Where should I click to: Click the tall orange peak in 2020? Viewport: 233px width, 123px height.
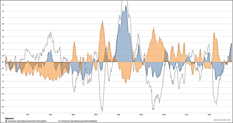coord(102,21)
